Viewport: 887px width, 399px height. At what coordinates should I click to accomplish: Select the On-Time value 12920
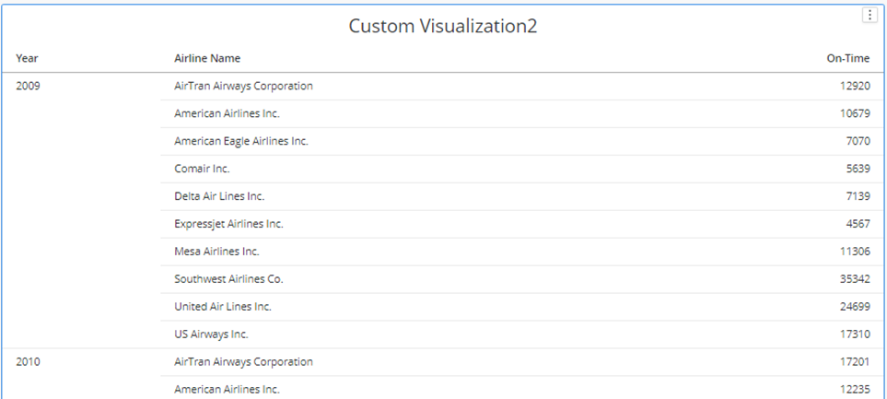point(853,86)
